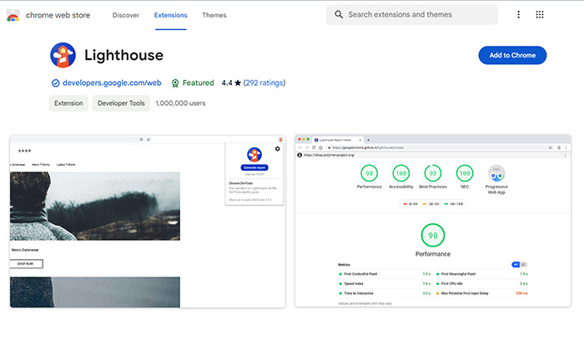Click the search magnifier icon
584x344 pixels.
(339, 15)
